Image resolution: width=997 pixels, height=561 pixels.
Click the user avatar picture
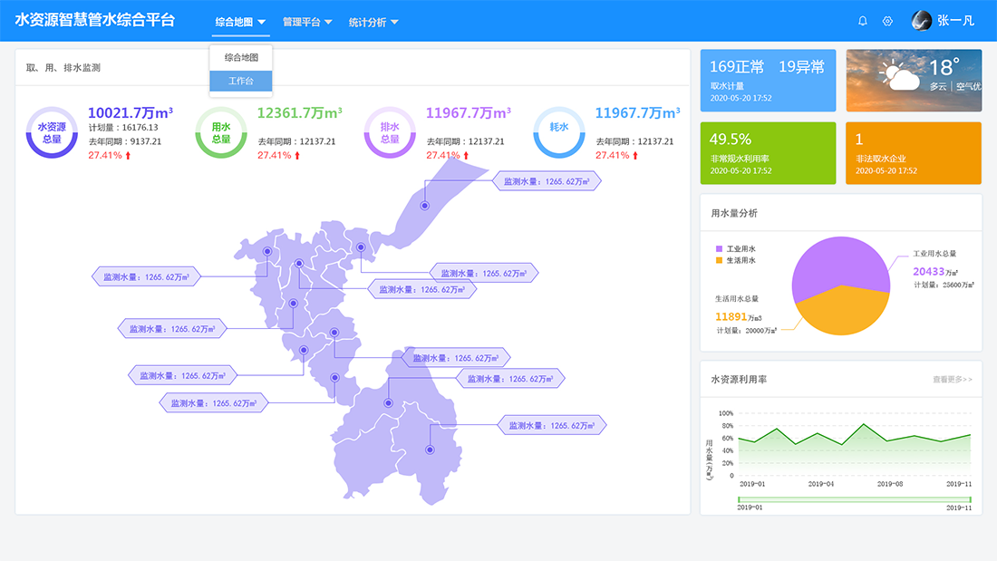pos(921,21)
